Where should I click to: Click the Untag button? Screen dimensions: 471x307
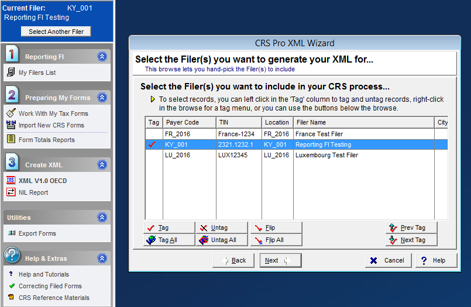click(x=222, y=228)
